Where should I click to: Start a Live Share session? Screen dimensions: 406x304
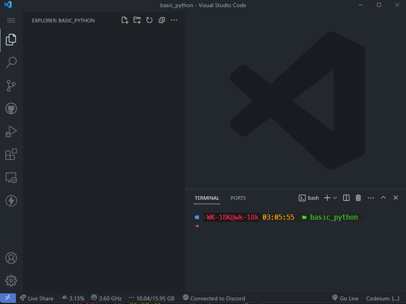point(37,298)
